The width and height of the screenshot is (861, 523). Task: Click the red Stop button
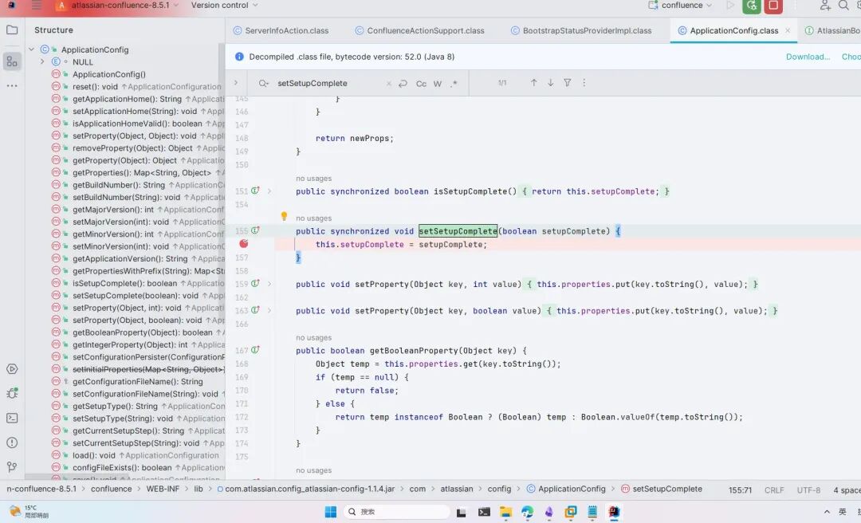click(x=773, y=6)
